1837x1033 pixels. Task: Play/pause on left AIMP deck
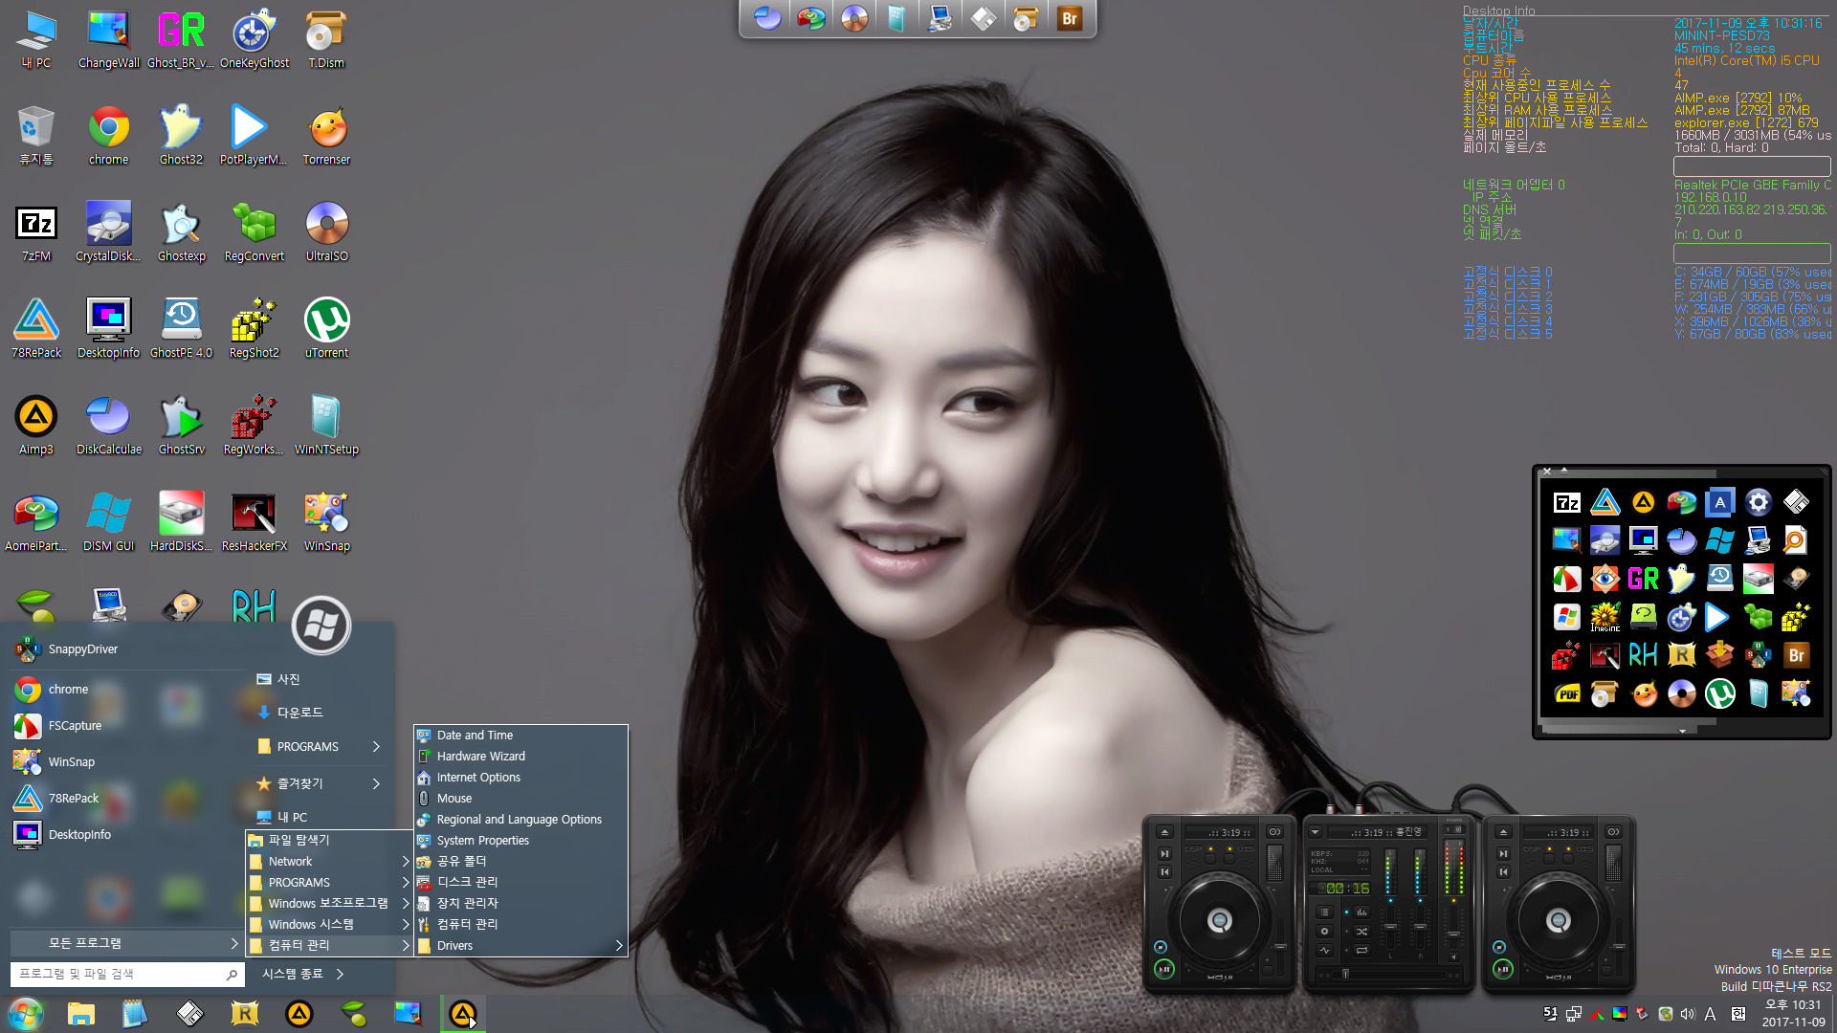(1164, 969)
